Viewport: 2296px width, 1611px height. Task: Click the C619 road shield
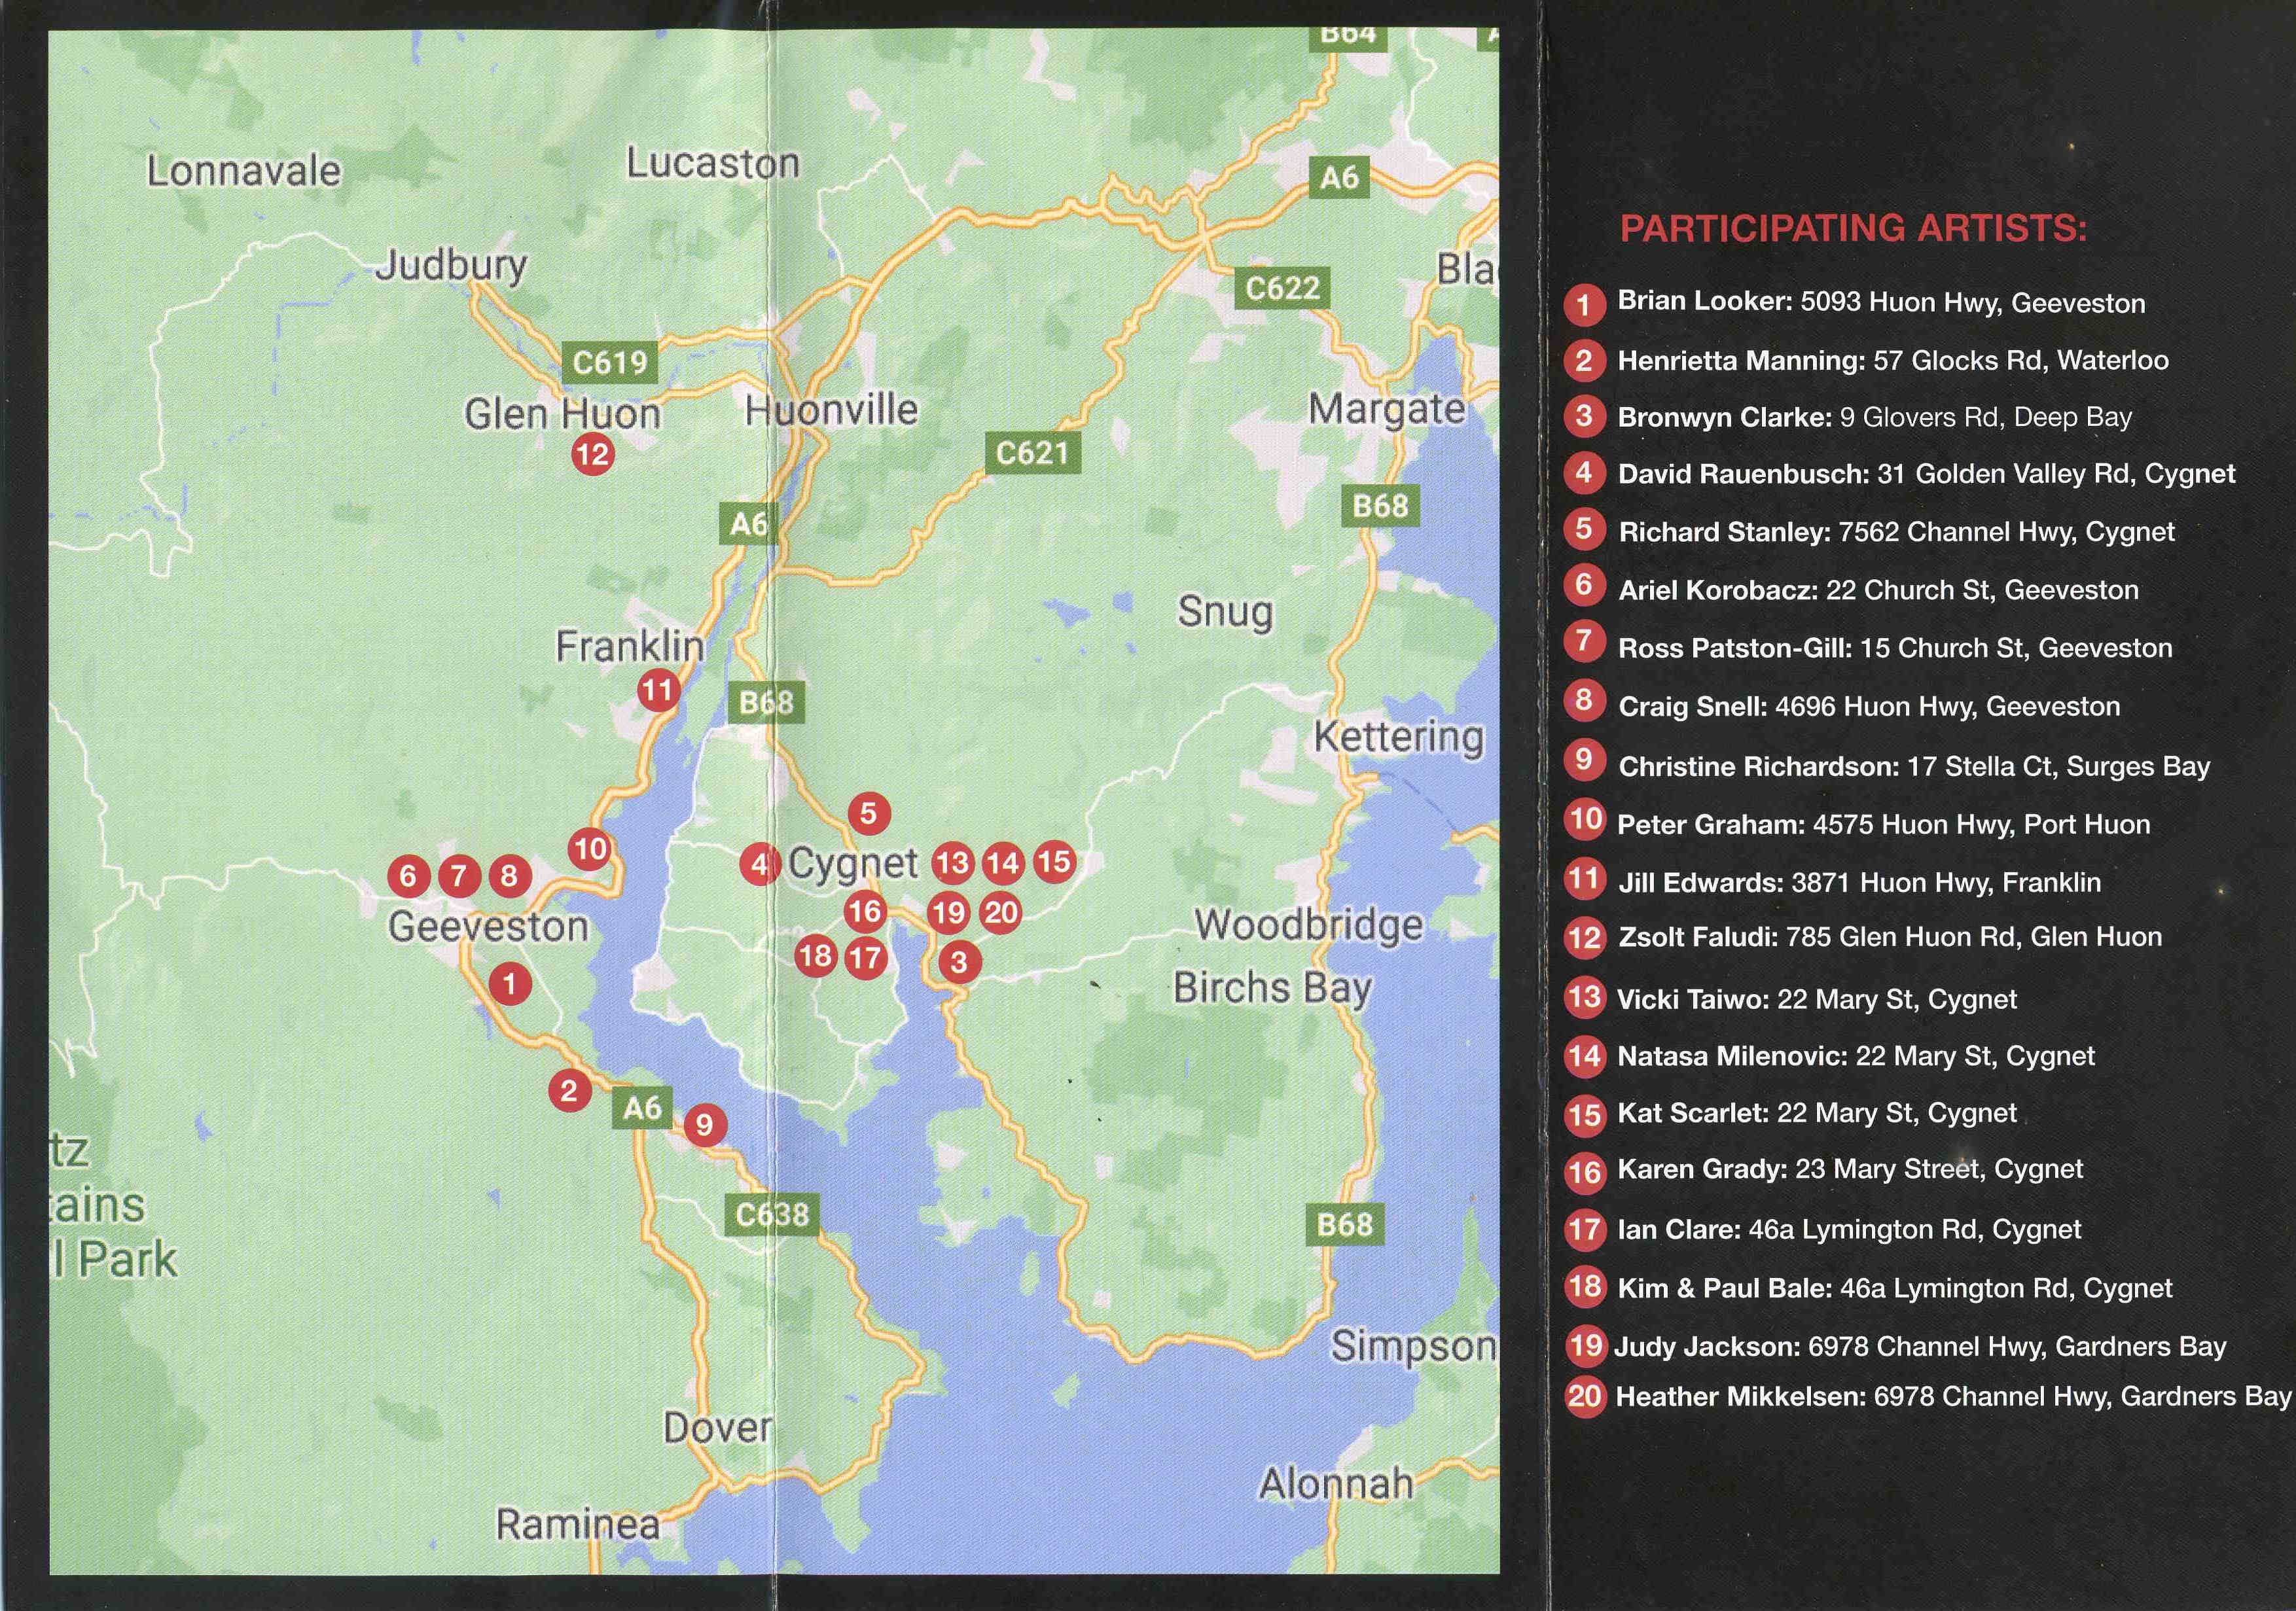coord(609,362)
